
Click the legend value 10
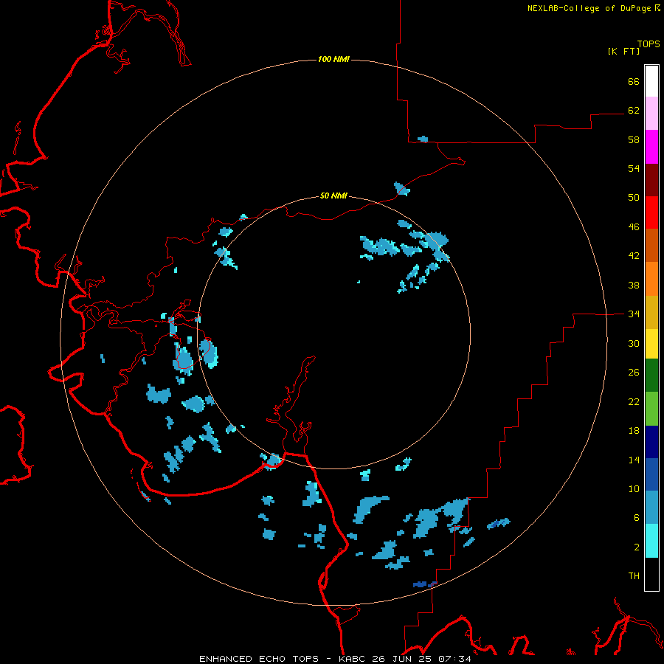tap(634, 488)
